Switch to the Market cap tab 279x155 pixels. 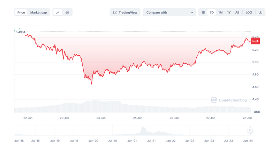tap(38, 13)
